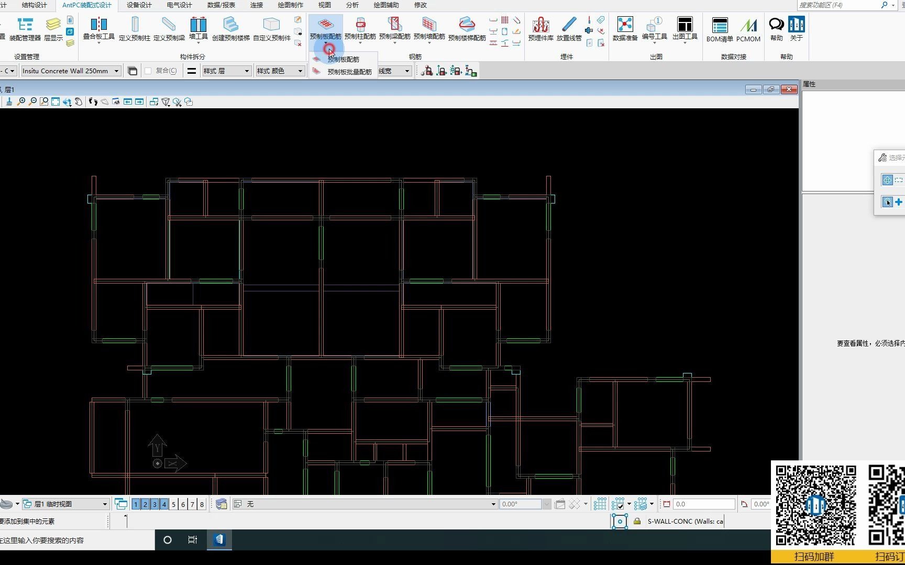Open the 墙工具 wall tool
905x565 pixels.
tap(198, 29)
